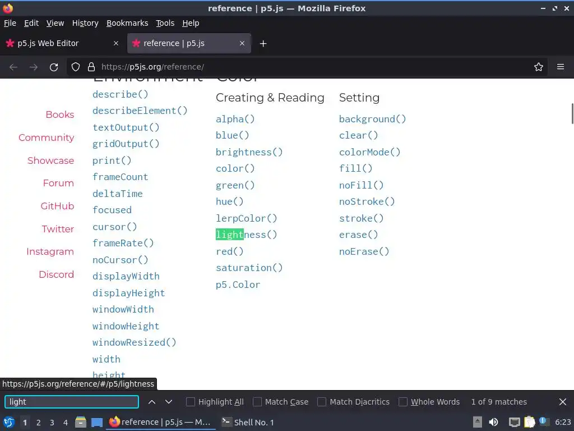Click the file manager taskbar icon
This screenshot has width=574, height=431.
[81, 423]
